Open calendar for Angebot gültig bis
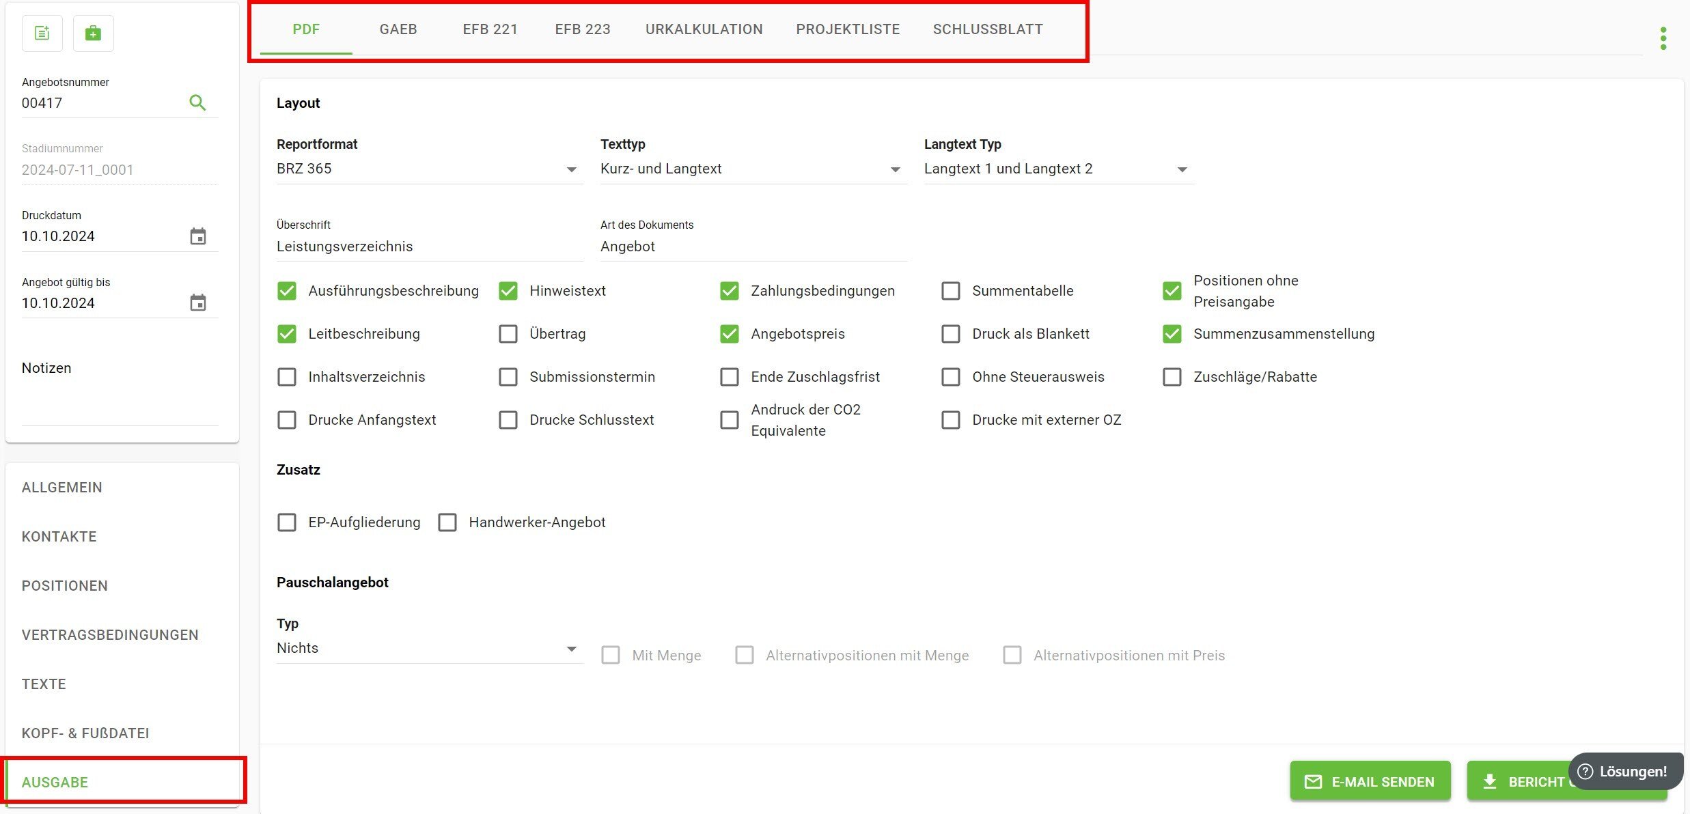1690x814 pixels. tap(198, 303)
